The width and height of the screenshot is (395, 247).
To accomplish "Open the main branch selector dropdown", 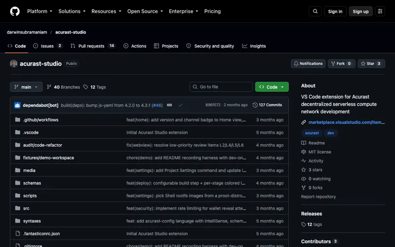I will 26,87.
